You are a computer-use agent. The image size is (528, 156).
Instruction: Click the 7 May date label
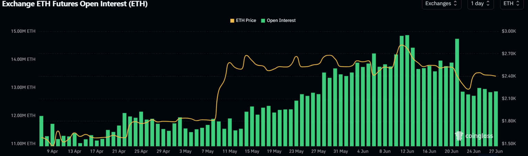208,151
